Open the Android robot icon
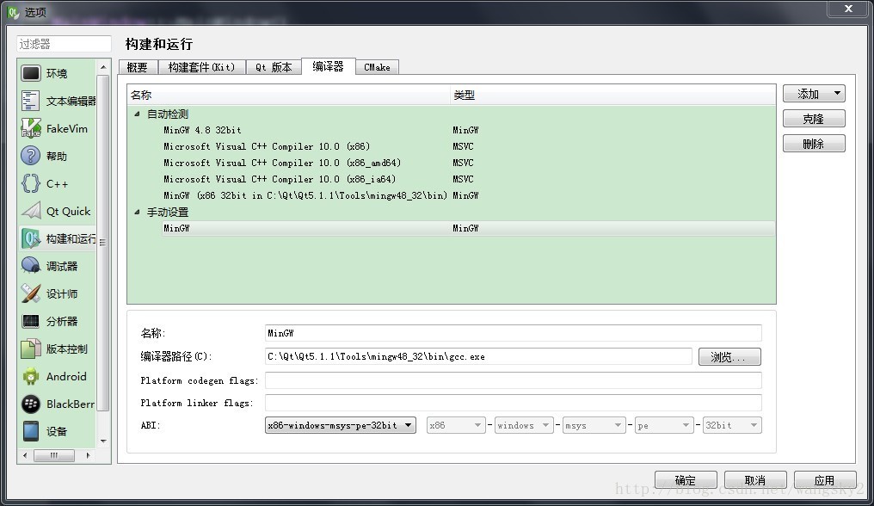 (31, 376)
